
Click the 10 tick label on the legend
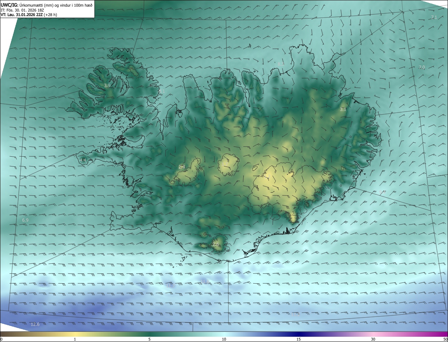(x=224, y=339)
